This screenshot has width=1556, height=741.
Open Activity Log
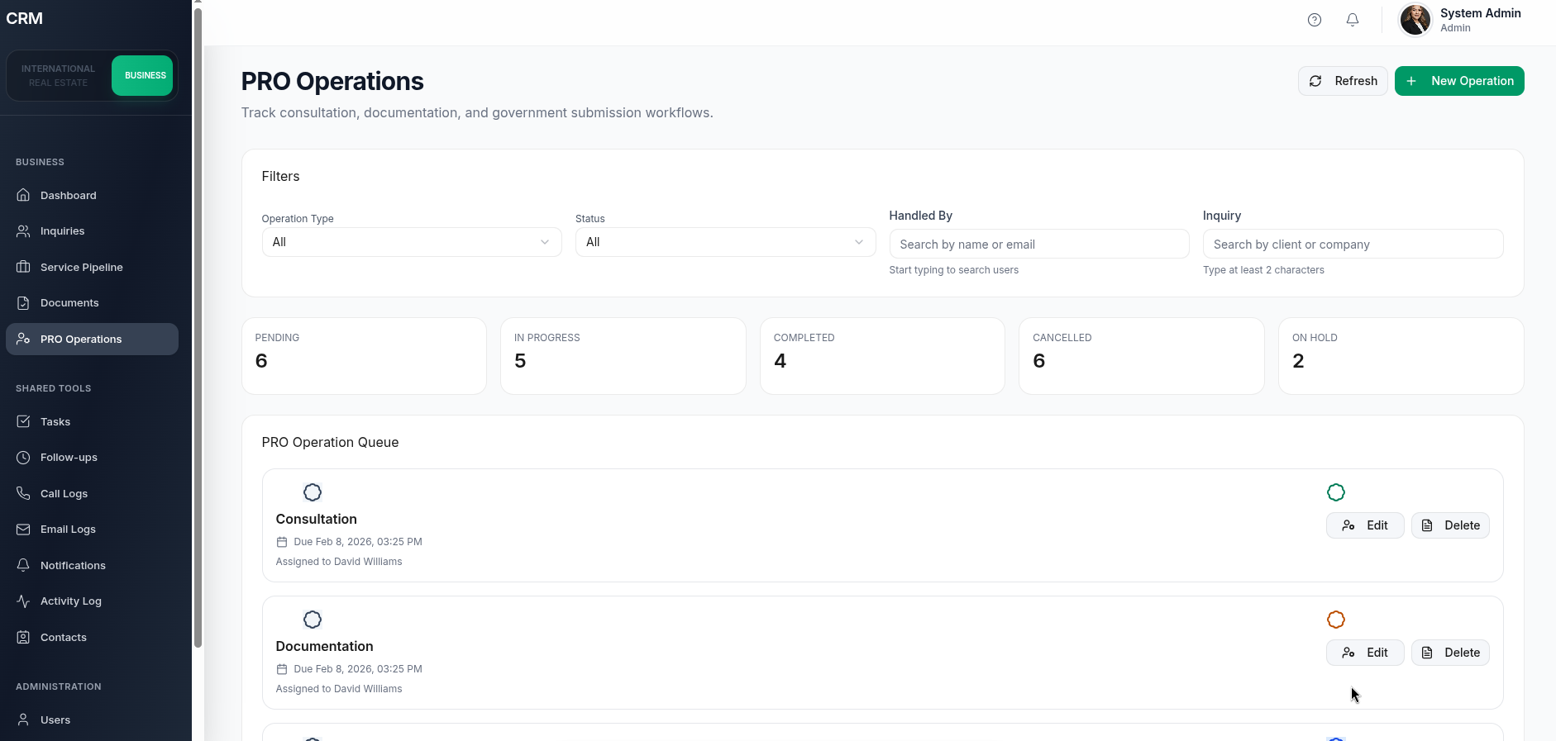[x=92, y=601]
